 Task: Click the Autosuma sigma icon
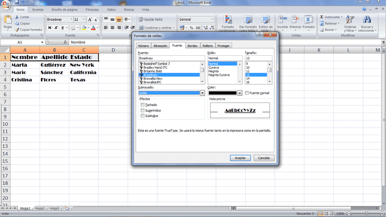[x=322, y=17]
